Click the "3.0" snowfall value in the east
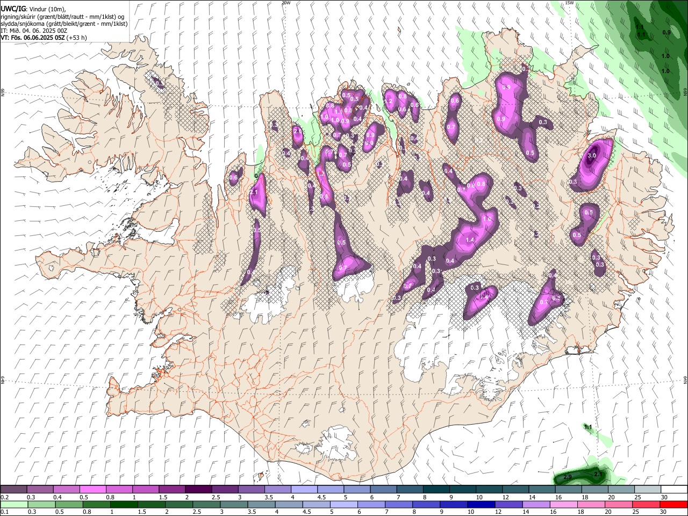This screenshot has height=516, width=688. click(x=592, y=155)
